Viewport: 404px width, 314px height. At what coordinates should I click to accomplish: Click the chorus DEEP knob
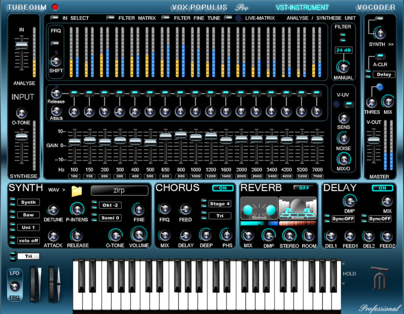coord(206,235)
